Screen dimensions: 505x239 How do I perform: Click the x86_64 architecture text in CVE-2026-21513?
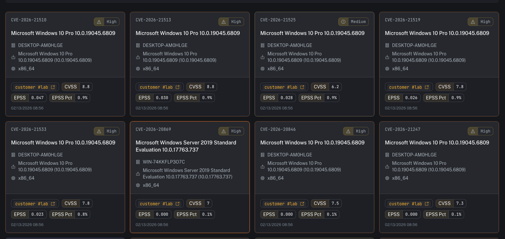[151, 69]
